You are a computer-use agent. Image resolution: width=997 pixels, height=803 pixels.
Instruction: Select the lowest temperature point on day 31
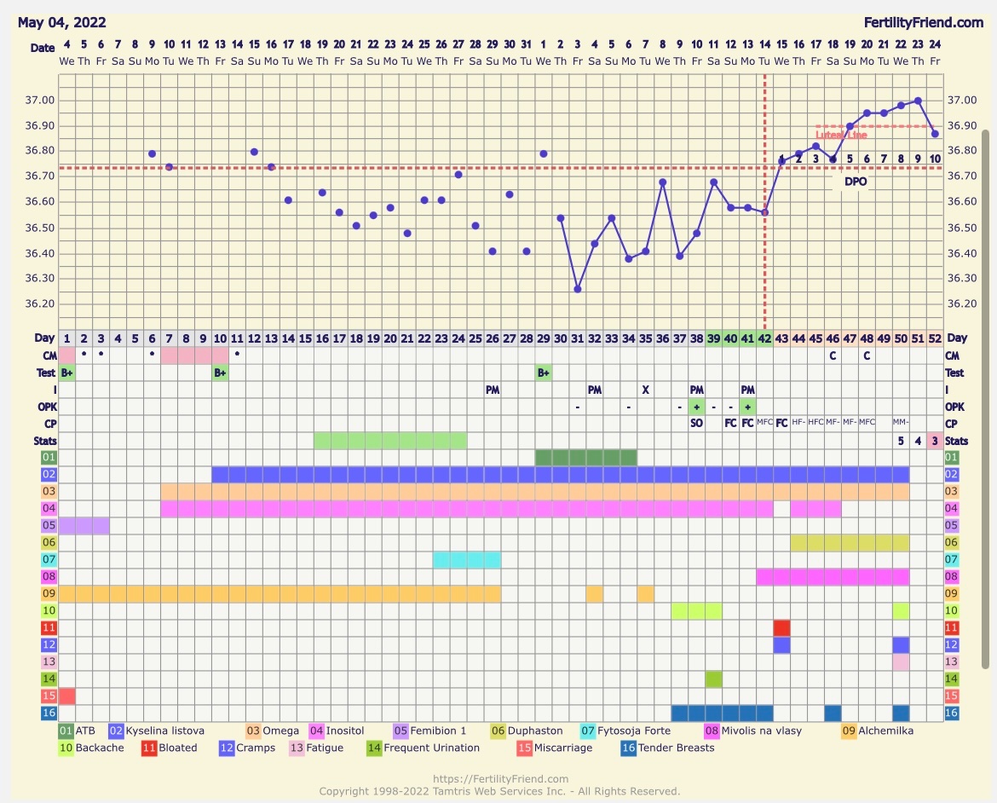point(578,289)
